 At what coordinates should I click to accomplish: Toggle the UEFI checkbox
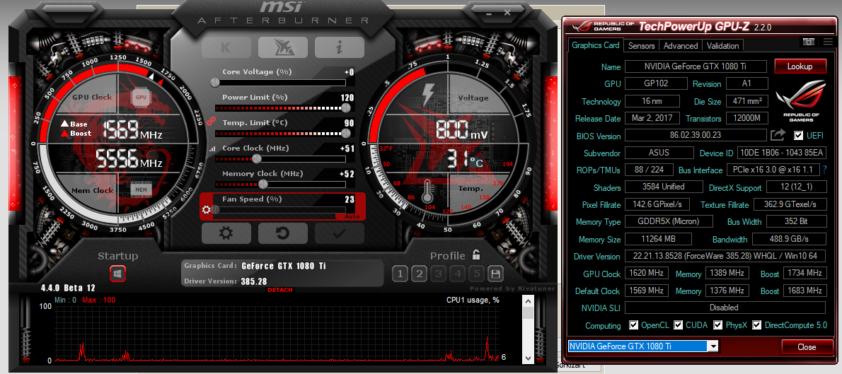pos(799,135)
